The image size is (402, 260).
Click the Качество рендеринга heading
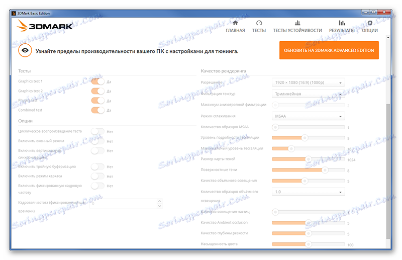223,71
